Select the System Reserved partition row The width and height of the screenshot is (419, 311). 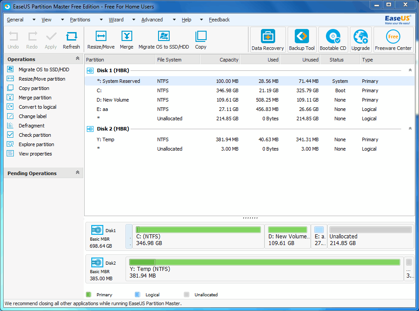click(250, 81)
